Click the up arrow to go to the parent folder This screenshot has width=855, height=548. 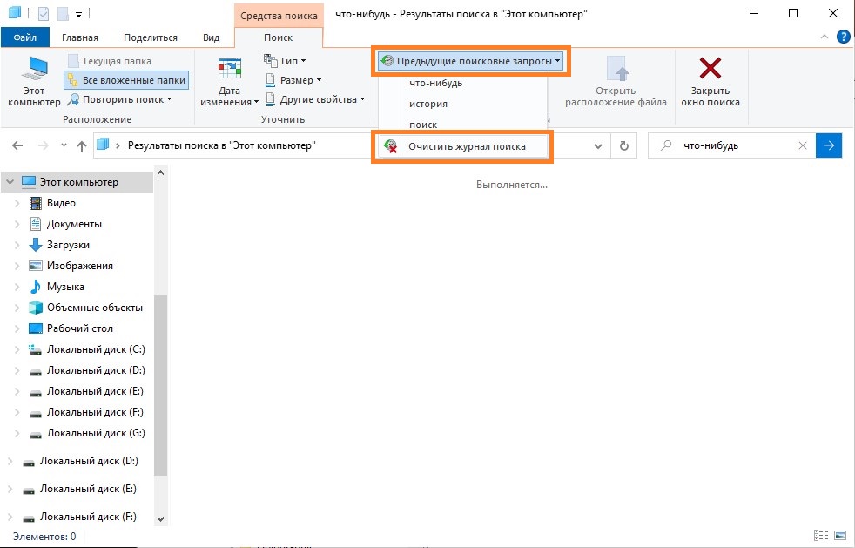tap(82, 145)
